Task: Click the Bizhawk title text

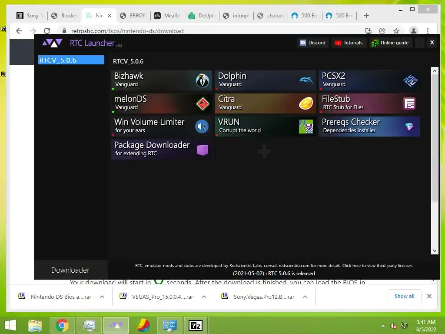Action: 129,76
